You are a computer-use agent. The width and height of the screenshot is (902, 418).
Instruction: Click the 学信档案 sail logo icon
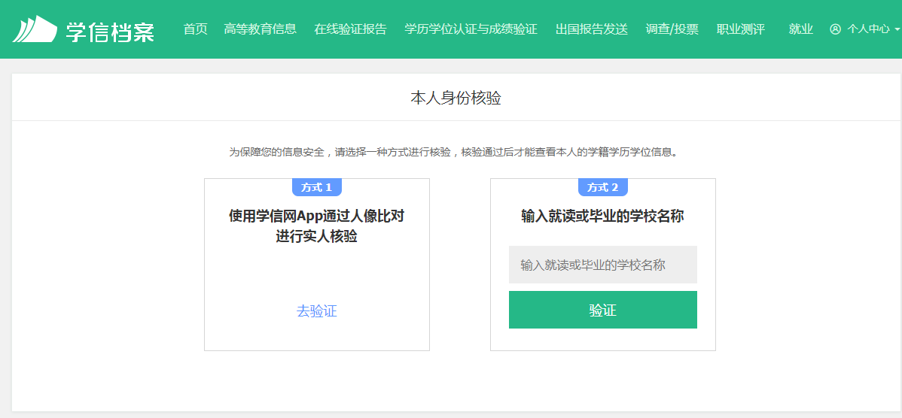35,29
